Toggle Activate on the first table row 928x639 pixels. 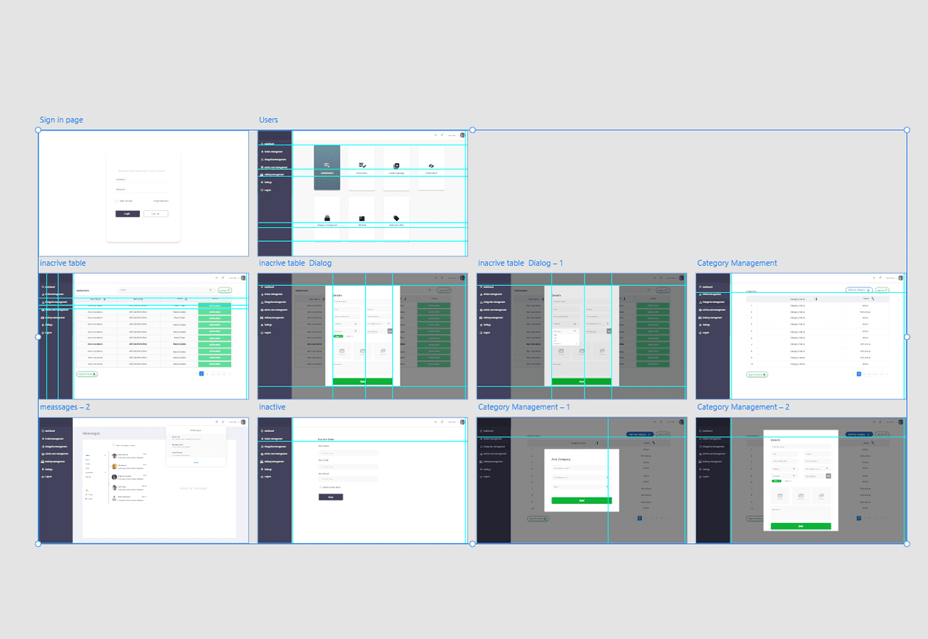(214, 305)
